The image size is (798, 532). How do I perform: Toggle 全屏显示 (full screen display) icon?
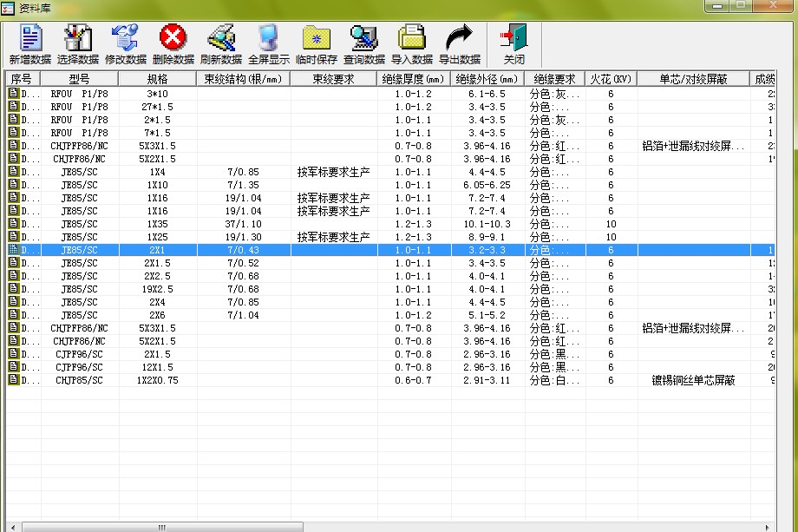pos(269,38)
